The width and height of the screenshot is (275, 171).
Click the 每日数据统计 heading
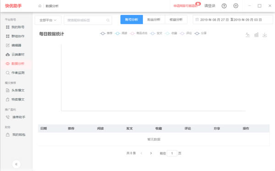coord(51,34)
